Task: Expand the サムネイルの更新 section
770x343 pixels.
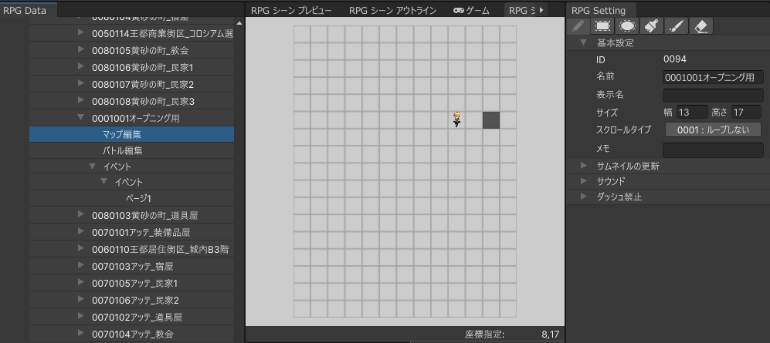Action: tap(584, 166)
